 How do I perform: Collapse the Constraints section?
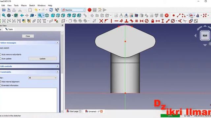57,72
